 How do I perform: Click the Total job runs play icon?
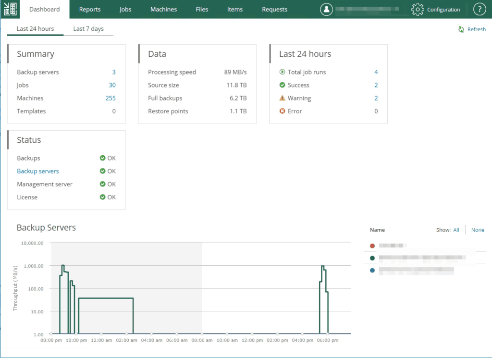[283, 72]
